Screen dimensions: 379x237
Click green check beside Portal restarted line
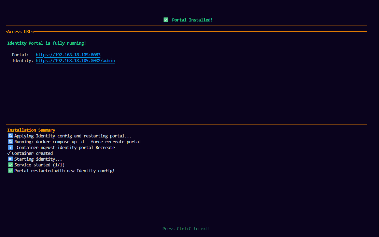click(x=10, y=171)
